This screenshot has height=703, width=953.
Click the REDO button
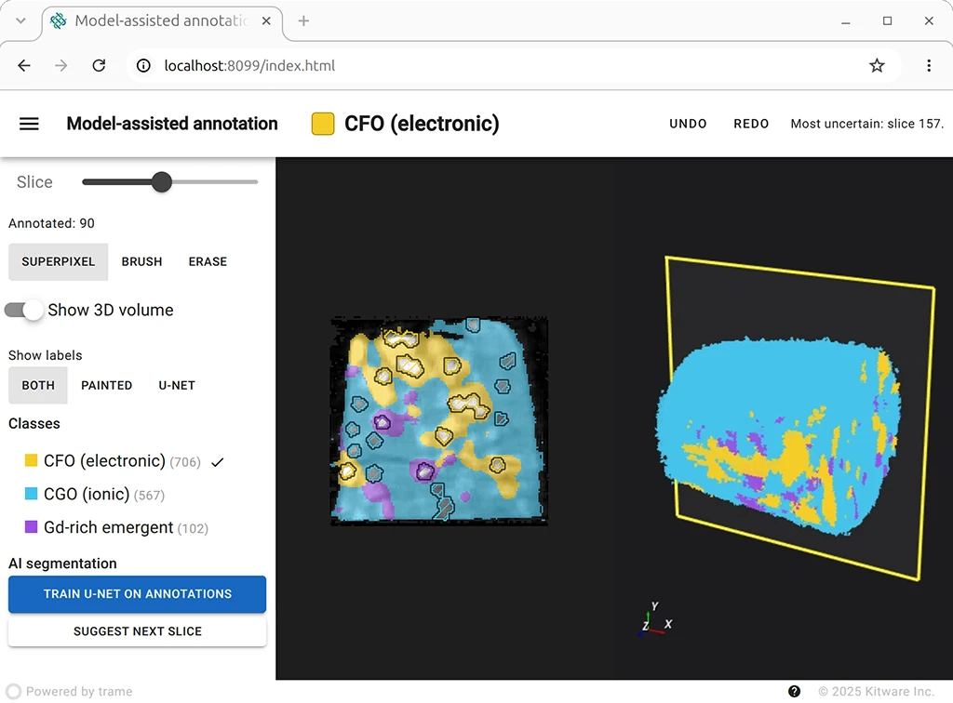click(751, 124)
